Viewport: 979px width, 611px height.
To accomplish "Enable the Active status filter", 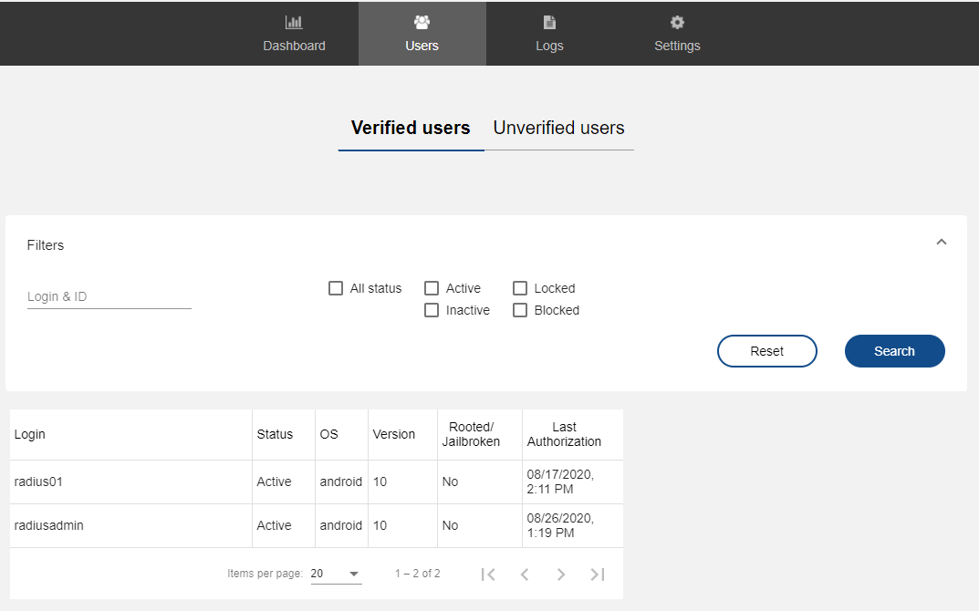I will pyautogui.click(x=432, y=288).
